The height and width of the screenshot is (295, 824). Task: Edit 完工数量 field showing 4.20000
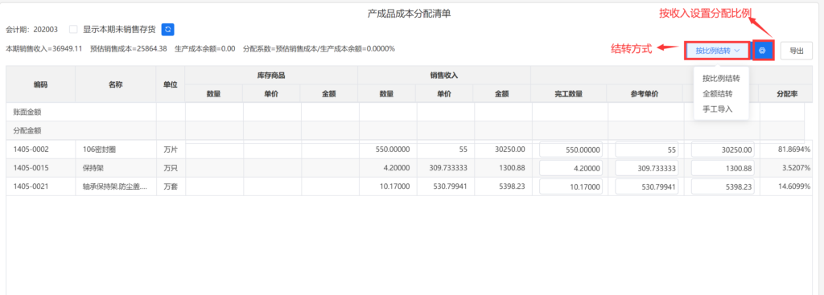pyautogui.click(x=571, y=169)
